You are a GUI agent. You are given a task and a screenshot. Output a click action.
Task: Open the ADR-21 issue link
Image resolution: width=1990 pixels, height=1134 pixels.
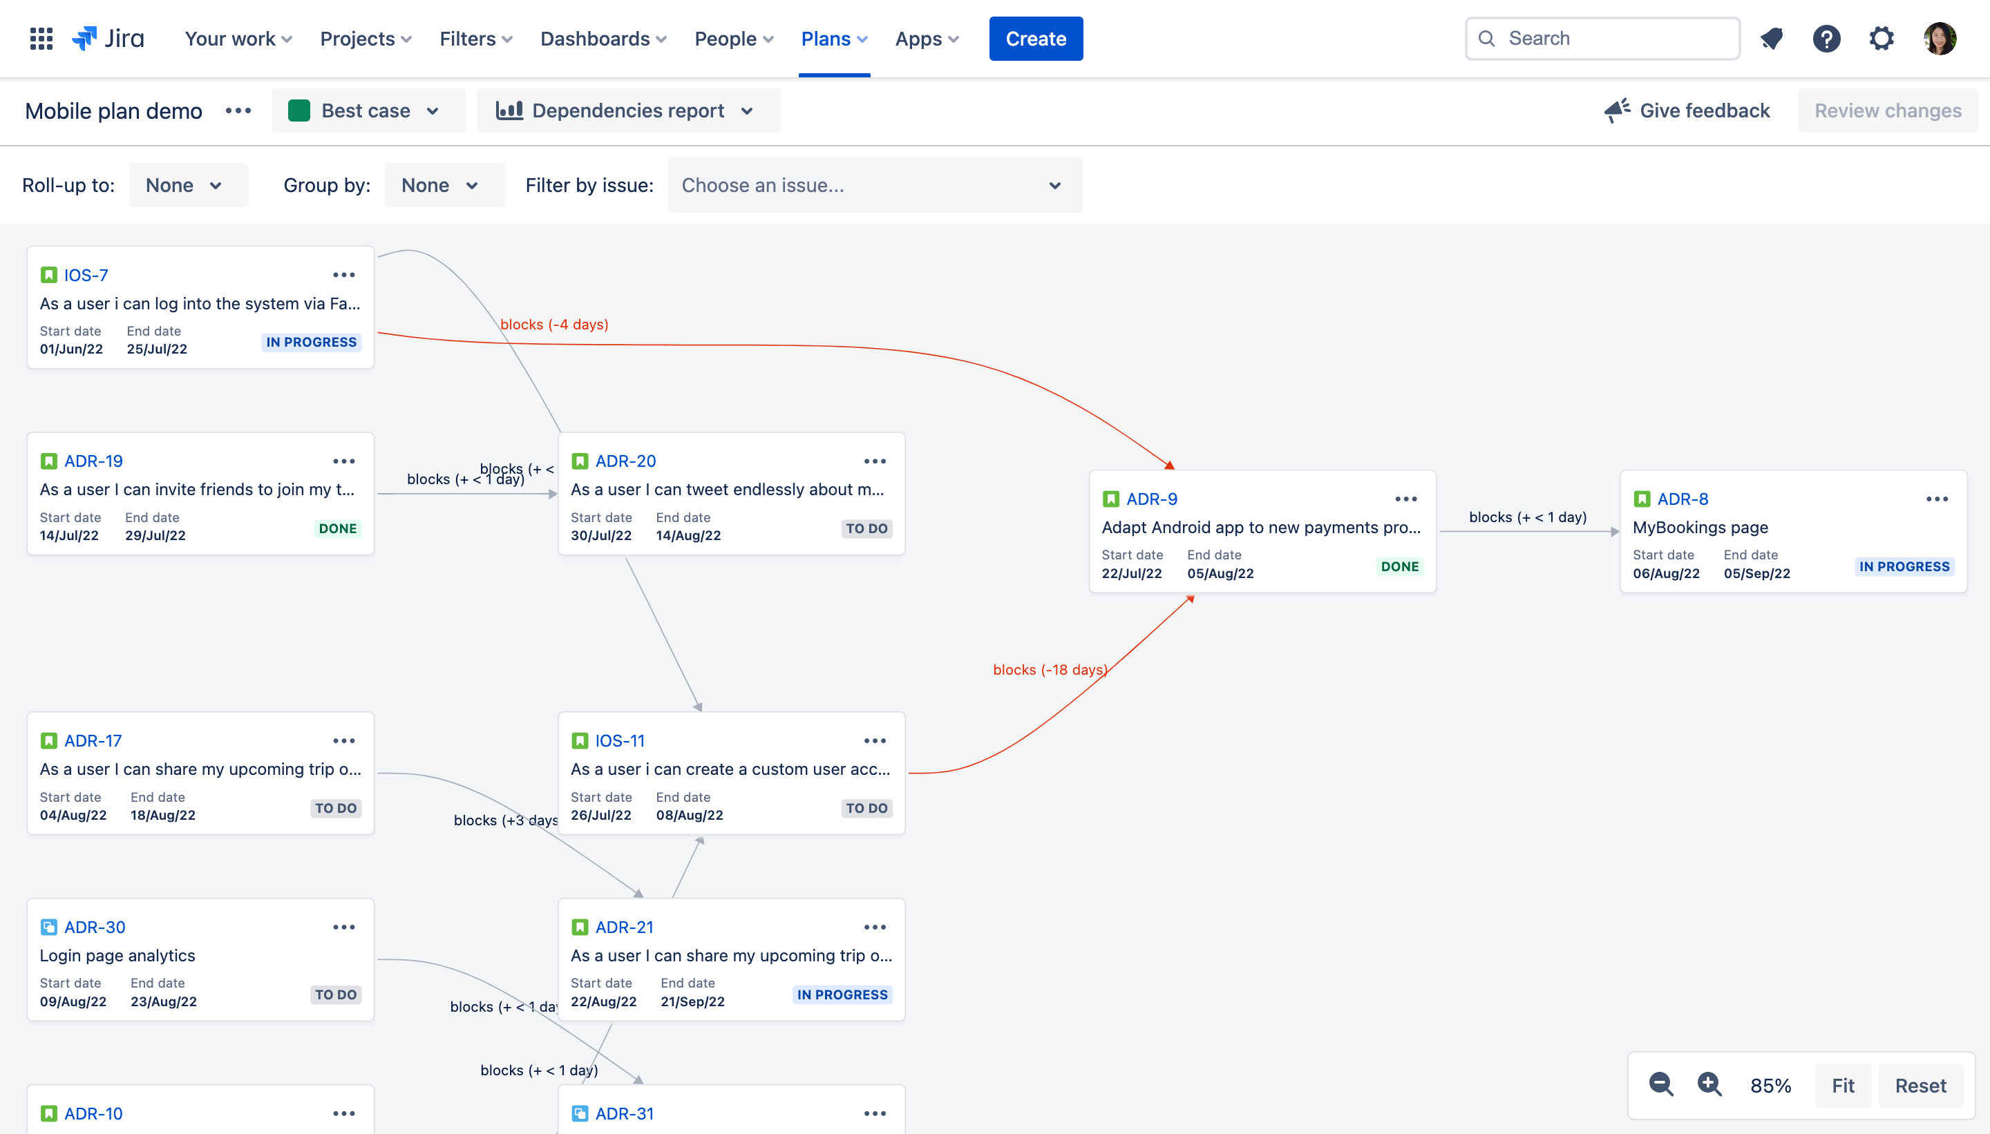(x=624, y=927)
